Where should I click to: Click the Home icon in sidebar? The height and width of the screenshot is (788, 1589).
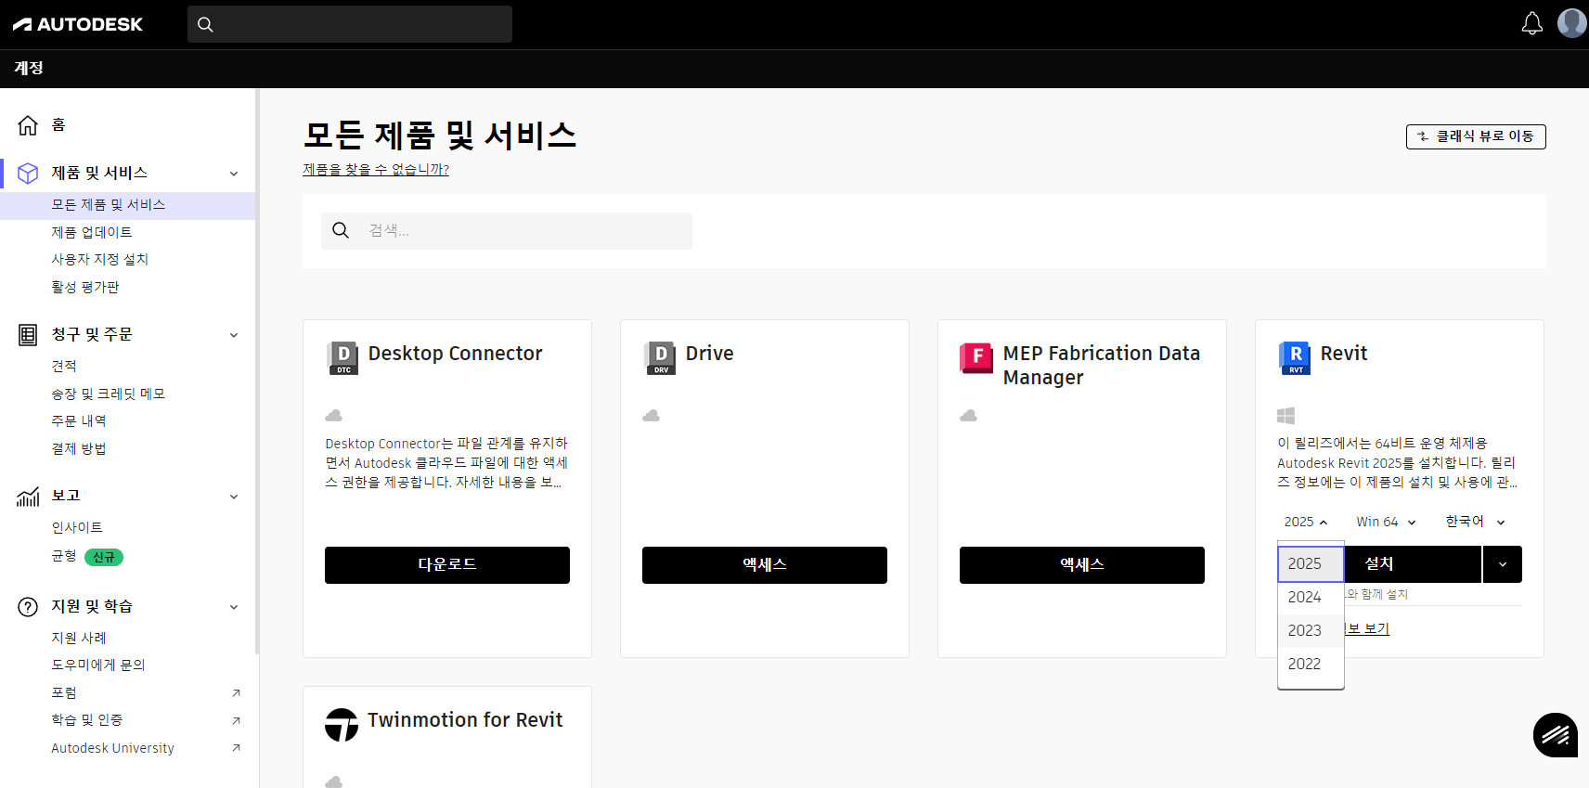[x=28, y=125]
